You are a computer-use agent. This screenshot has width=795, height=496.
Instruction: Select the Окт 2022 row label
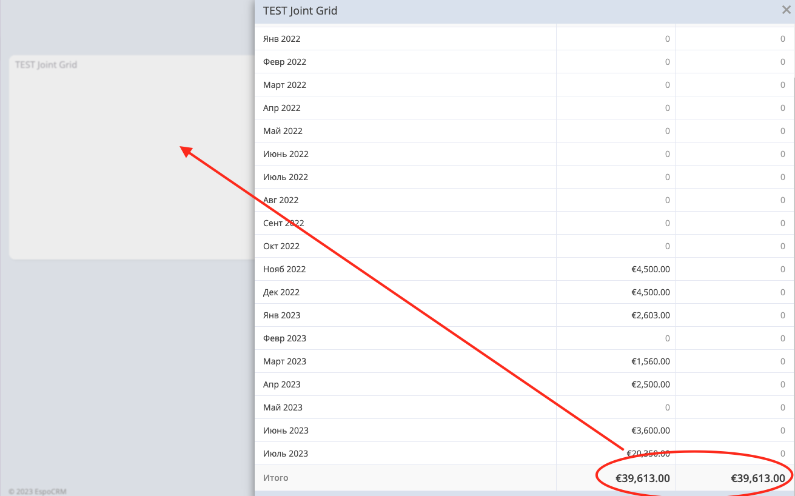point(281,246)
